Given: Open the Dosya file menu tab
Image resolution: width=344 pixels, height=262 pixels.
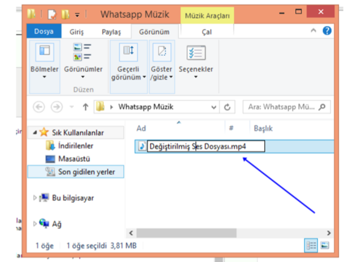Looking at the screenshot, I should pyautogui.click(x=44, y=31).
